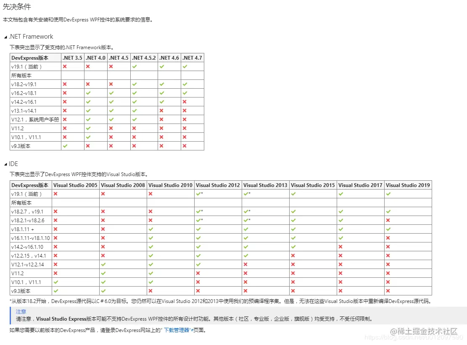
Task: Click the Visual Studio 2005 column header
Action: coord(75,185)
